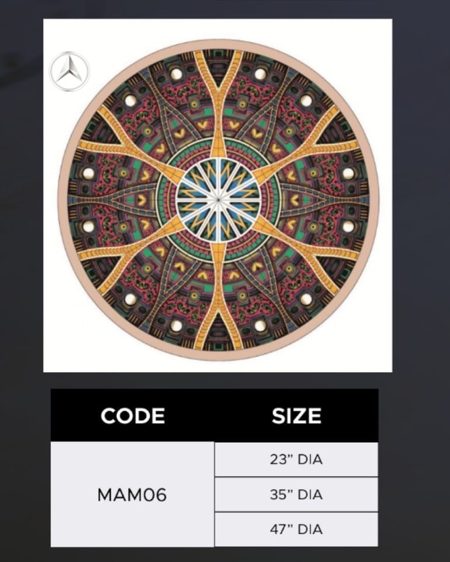Click the white dot right of the bottom orange ray
This screenshot has width=450, height=562.
pyautogui.click(x=260, y=325)
